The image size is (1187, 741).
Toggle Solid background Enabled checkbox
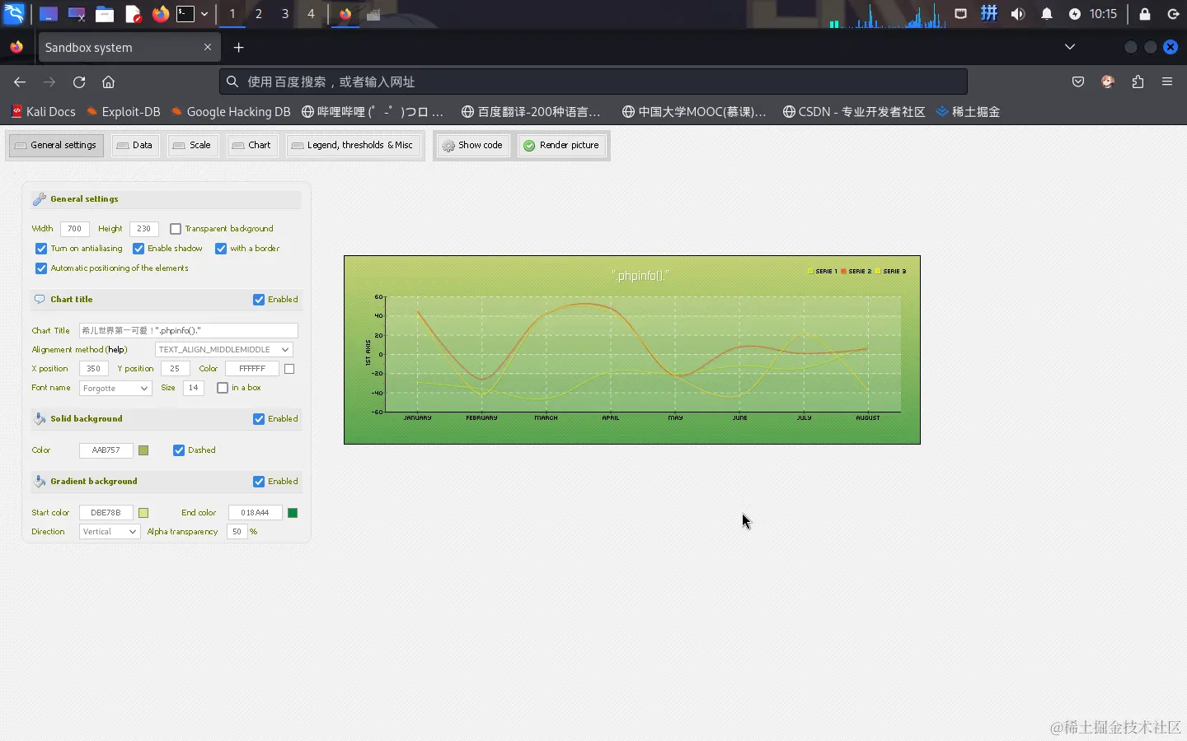tap(259, 419)
